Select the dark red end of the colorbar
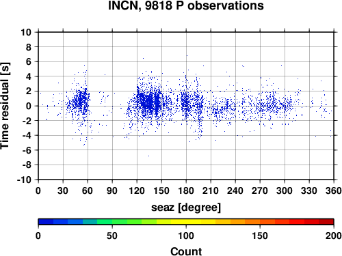Viewport: 342px width, 256px height. coord(326,222)
